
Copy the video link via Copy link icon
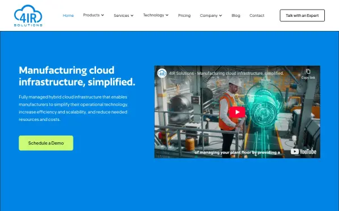pos(308,74)
